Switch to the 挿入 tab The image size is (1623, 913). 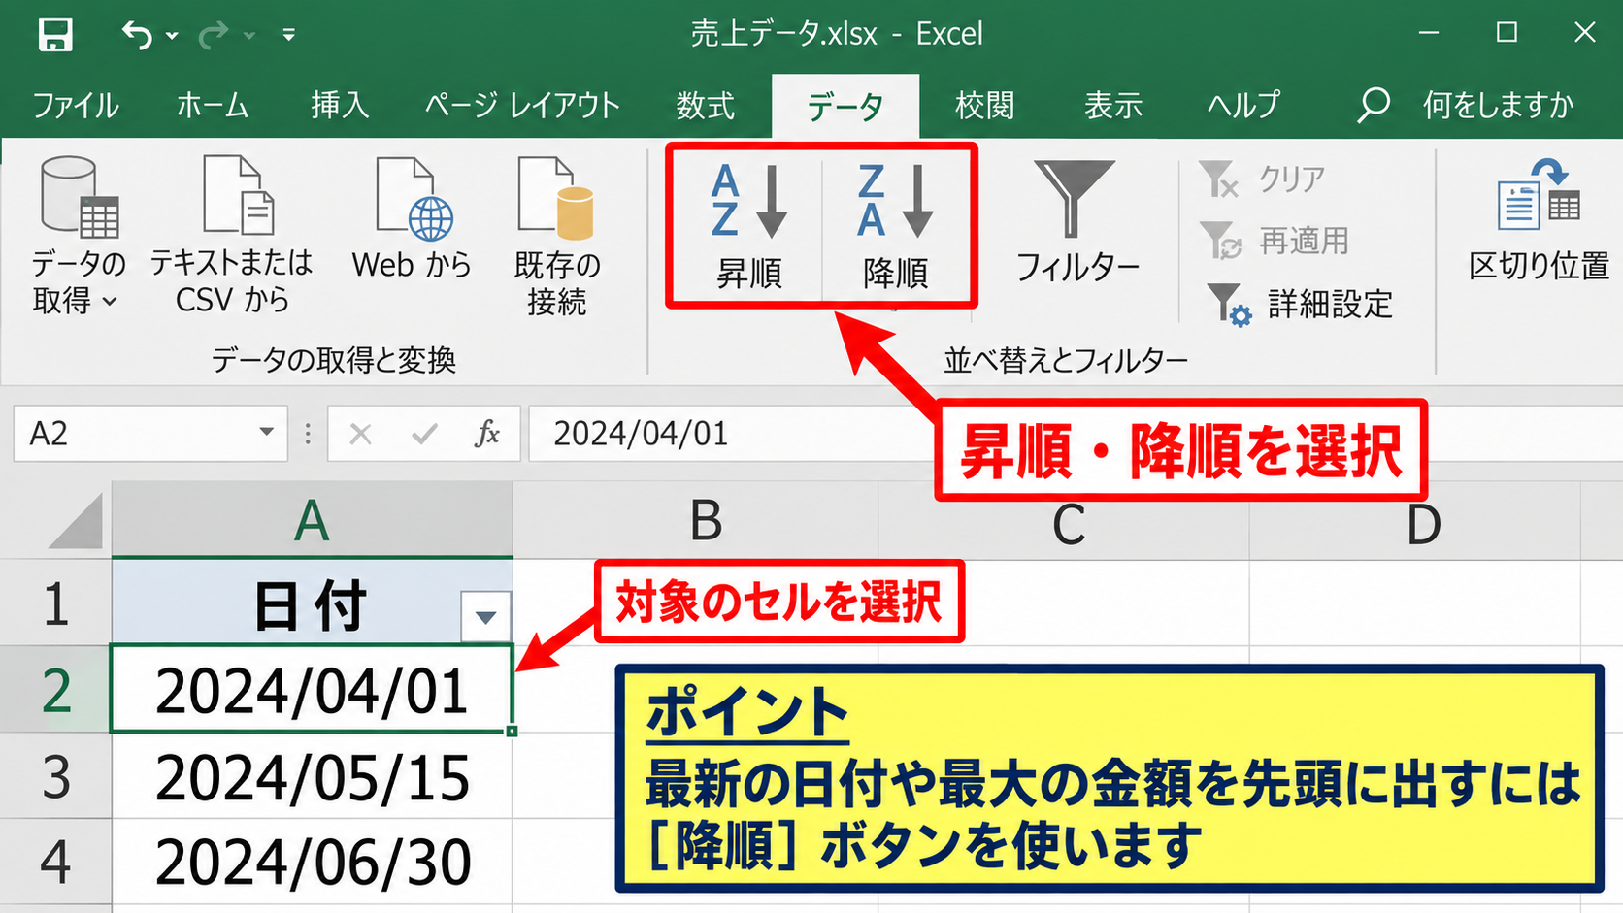tap(340, 105)
